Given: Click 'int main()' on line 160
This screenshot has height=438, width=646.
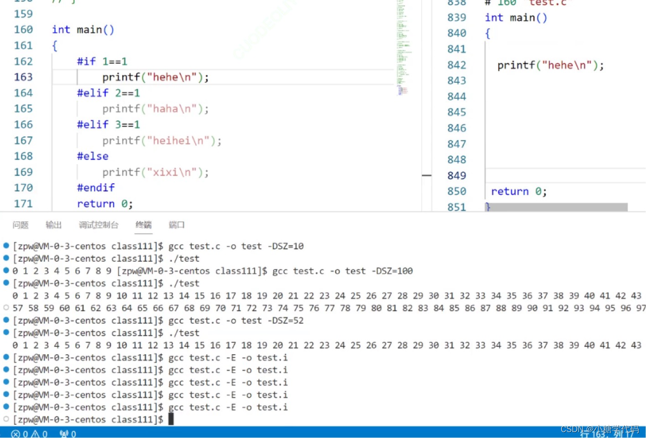Looking at the screenshot, I should (83, 30).
